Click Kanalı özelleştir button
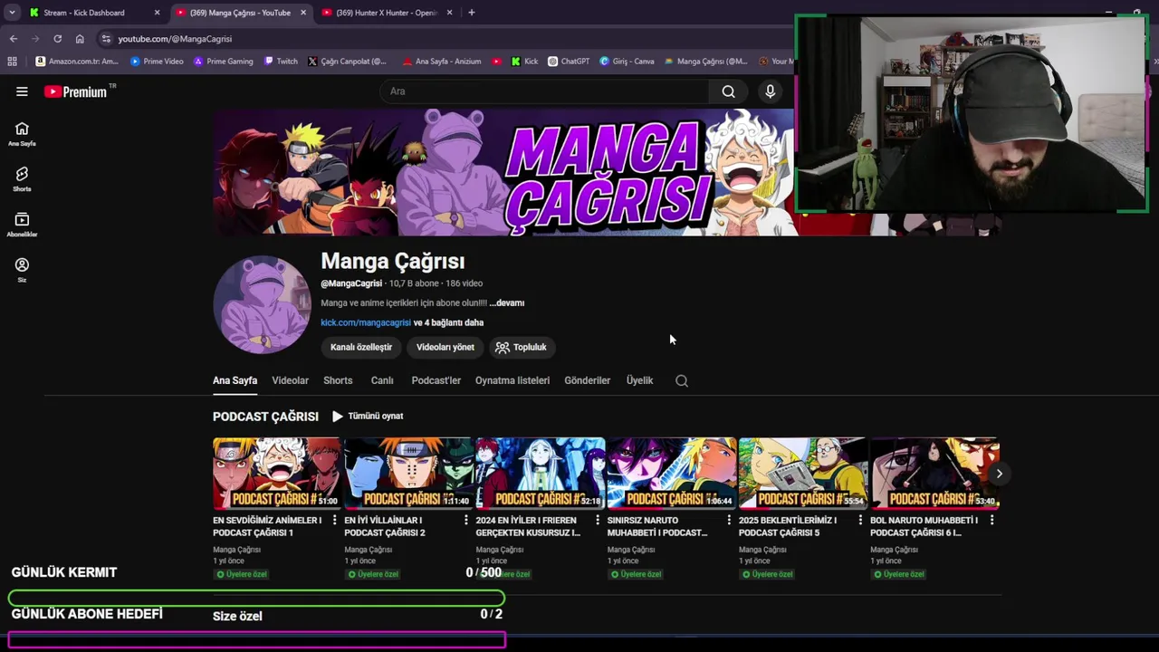The width and height of the screenshot is (1159, 652). pos(361,347)
